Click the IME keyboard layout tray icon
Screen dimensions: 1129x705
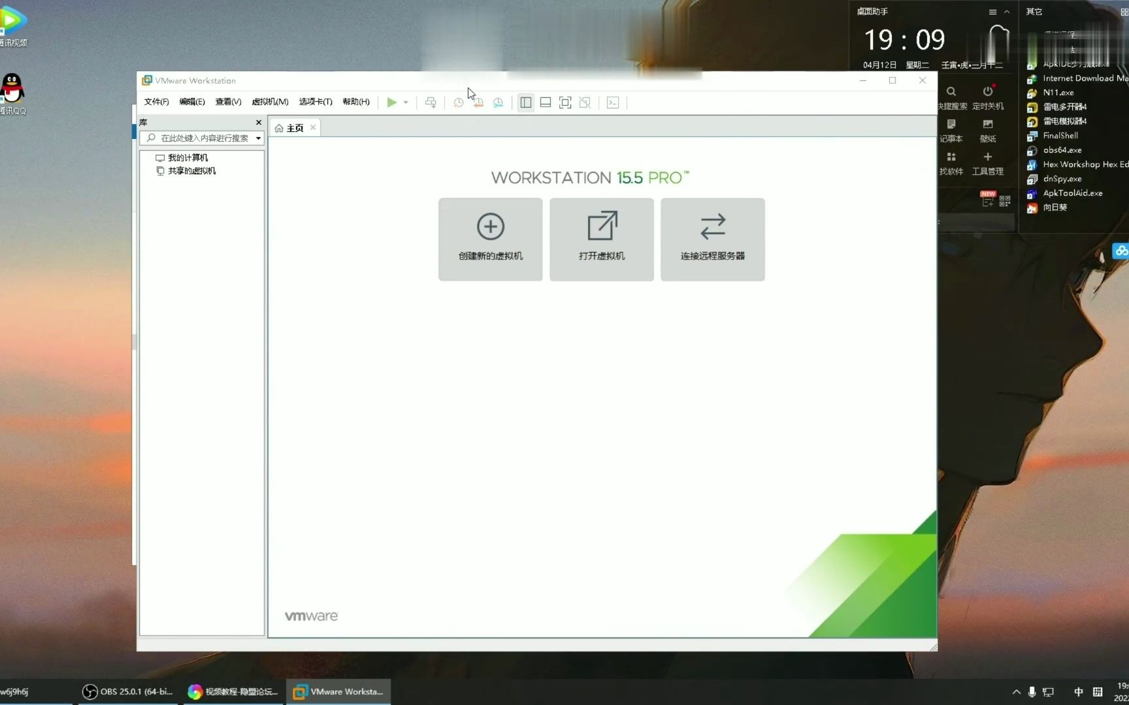1098,692
